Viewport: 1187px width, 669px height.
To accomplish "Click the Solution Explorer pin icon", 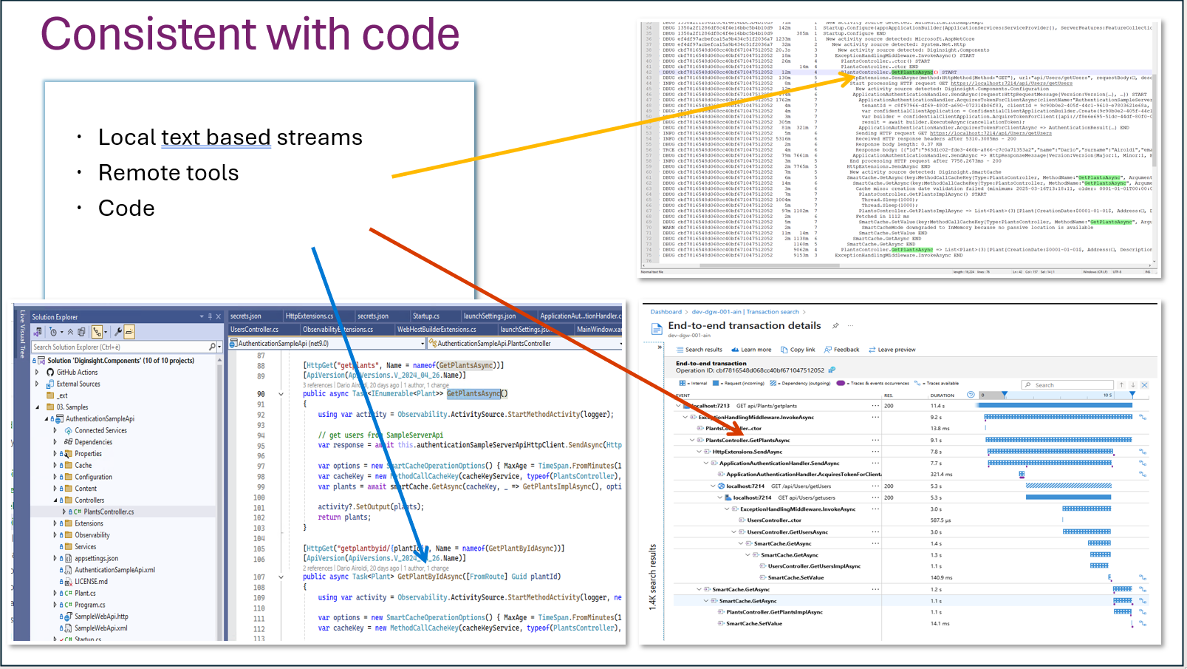I will 210,316.
